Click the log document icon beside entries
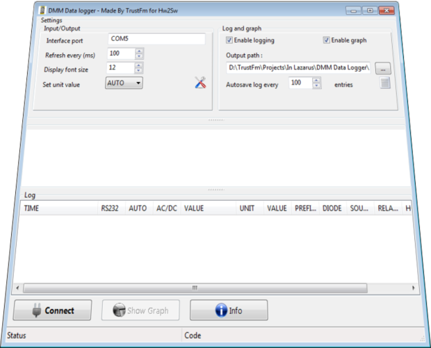The width and height of the screenshot is (431, 348). pyautogui.click(x=385, y=83)
